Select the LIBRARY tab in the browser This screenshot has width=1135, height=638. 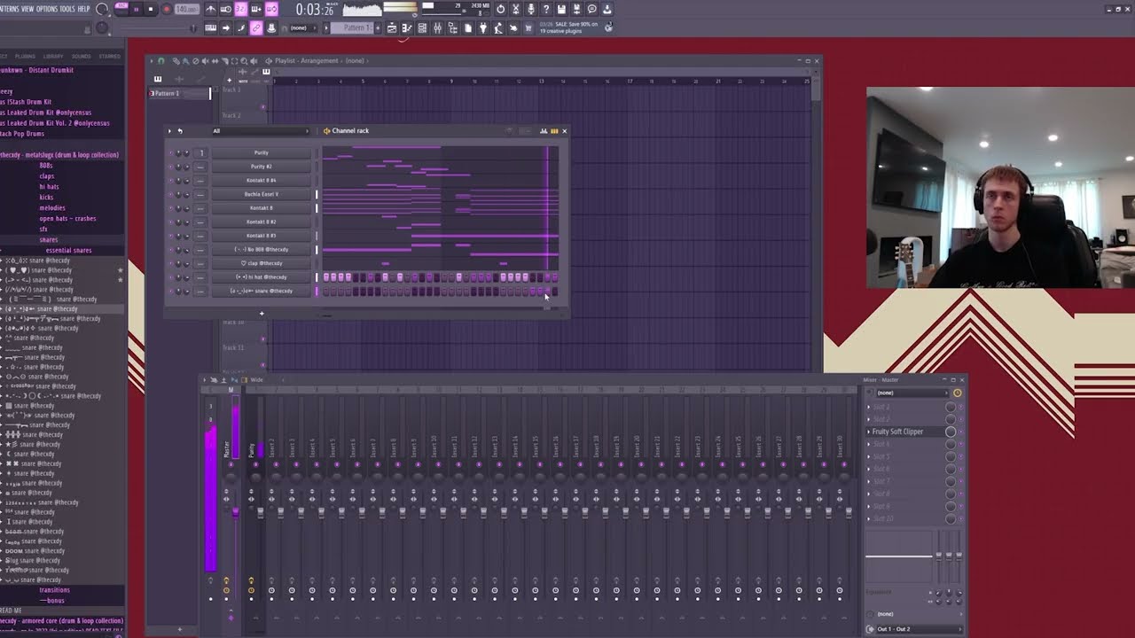[53, 56]
